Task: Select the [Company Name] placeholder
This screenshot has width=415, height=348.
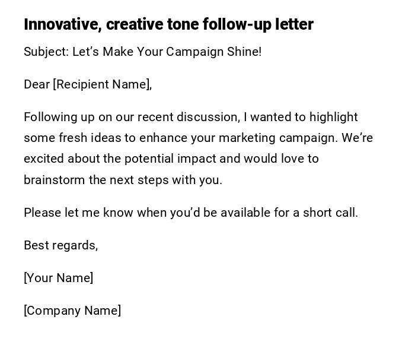Action: tap(72, 311)
